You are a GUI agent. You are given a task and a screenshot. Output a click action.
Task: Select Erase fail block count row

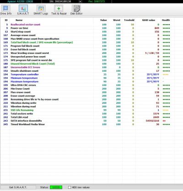(87, 49)
